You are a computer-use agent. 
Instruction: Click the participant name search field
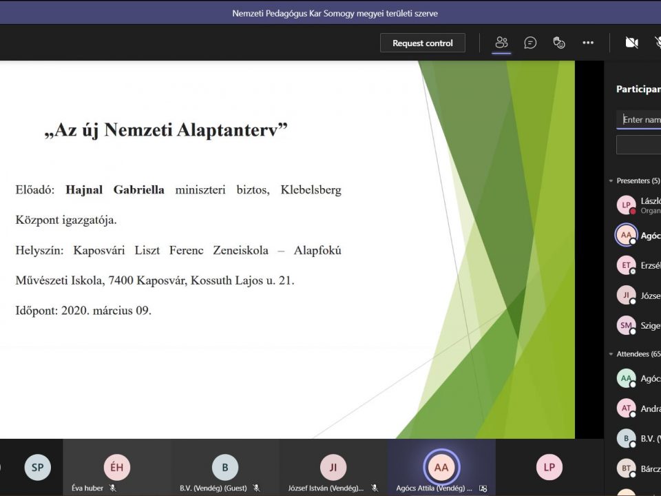coord(640,120)
